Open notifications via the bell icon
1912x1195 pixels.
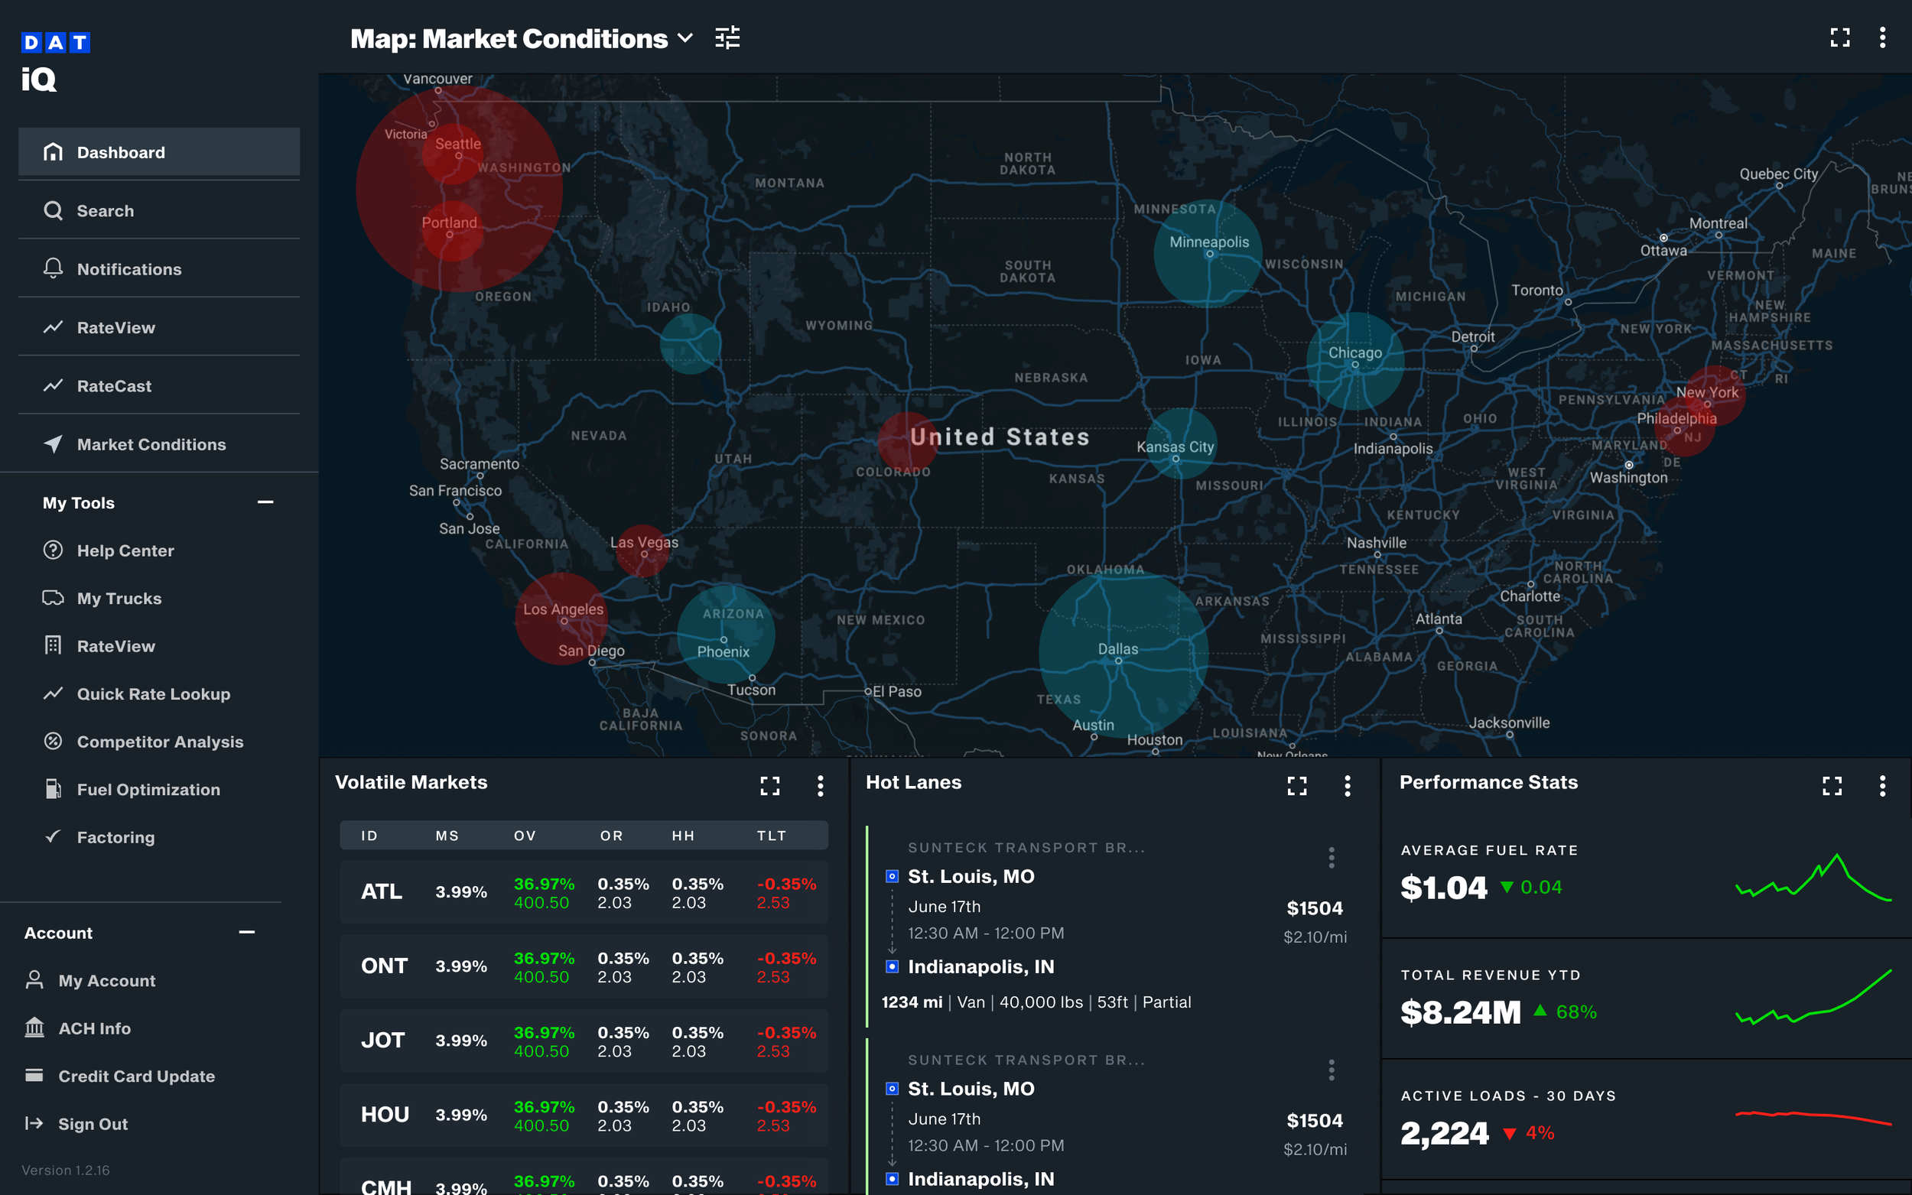coord(53,268)
